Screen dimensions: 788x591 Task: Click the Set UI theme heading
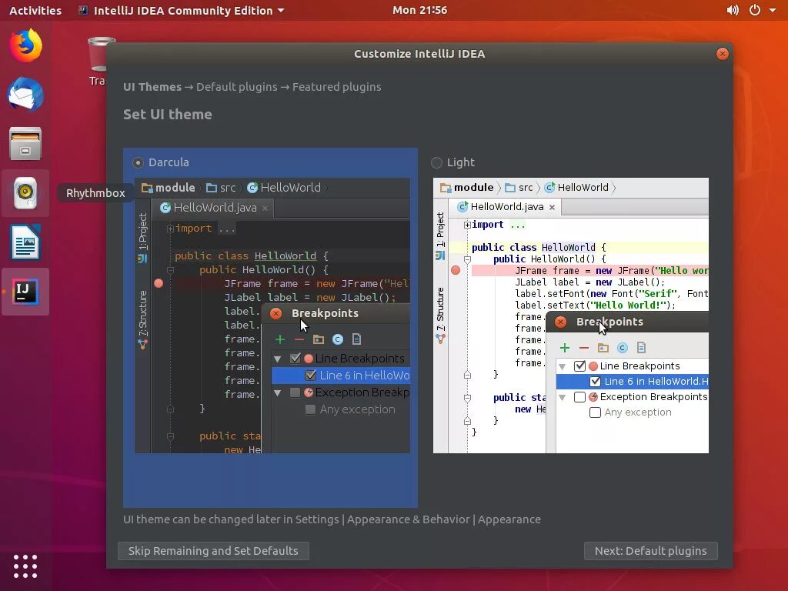click(x=167, y=114)
